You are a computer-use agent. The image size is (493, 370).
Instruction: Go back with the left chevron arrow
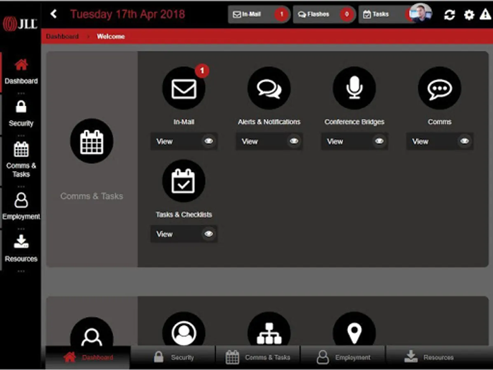coord(54,14)
